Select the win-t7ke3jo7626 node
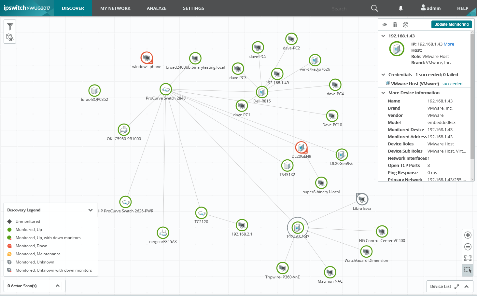This screenshot has height=296, width=477. point(315,60)
